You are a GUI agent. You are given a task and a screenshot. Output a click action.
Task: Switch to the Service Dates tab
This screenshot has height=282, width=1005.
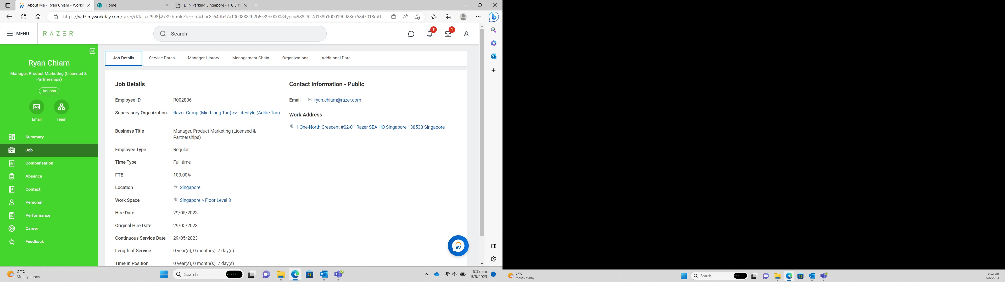(162, 58)
